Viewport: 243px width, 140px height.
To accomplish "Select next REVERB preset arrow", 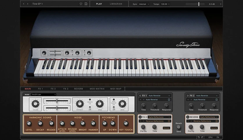I will (191, 121).
